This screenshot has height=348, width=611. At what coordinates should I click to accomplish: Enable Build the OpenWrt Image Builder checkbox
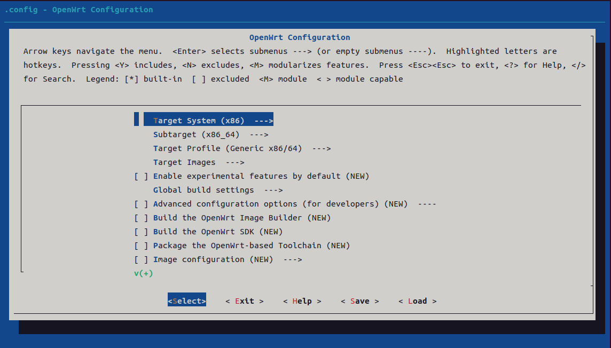[141, 218]
